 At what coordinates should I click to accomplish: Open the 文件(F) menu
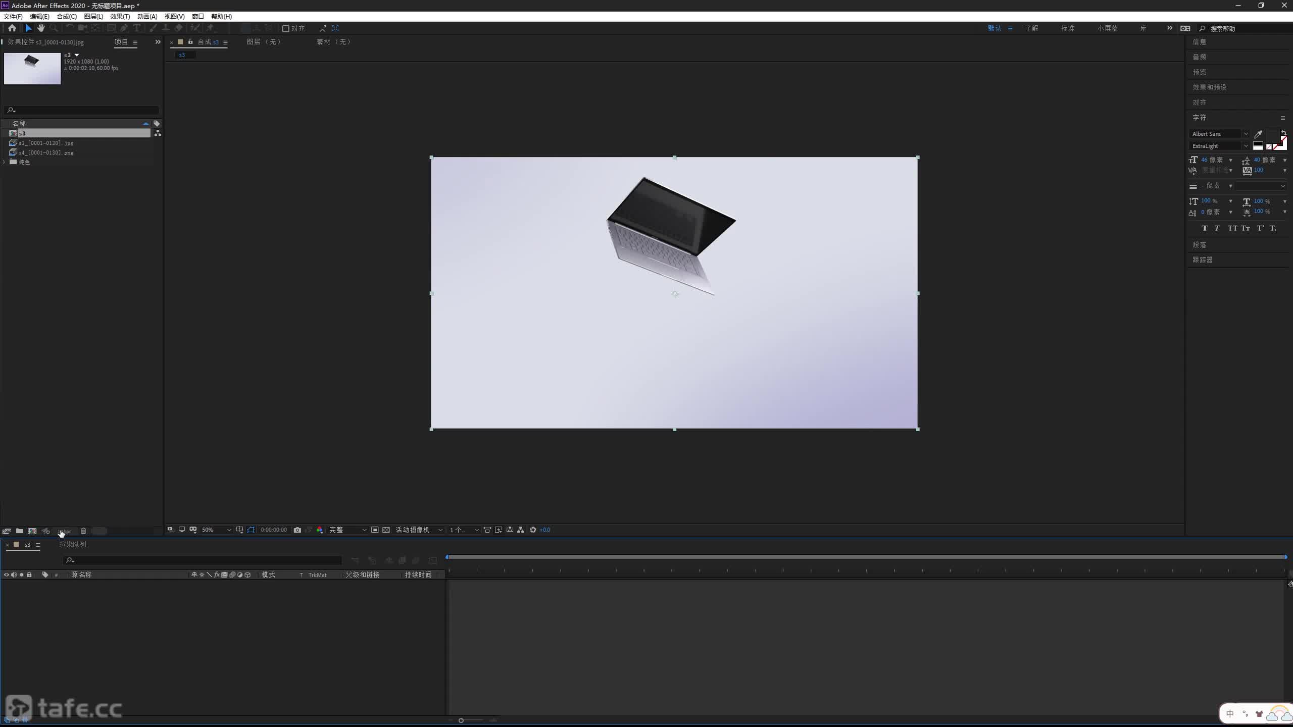[13, 17]
